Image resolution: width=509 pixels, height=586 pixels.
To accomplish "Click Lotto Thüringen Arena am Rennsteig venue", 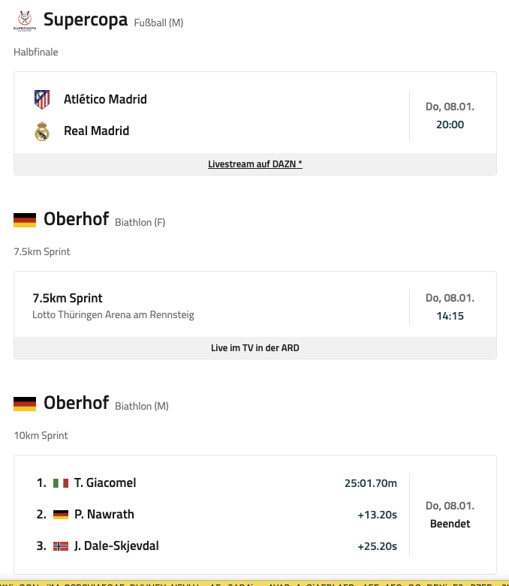I will coord(113,315).
